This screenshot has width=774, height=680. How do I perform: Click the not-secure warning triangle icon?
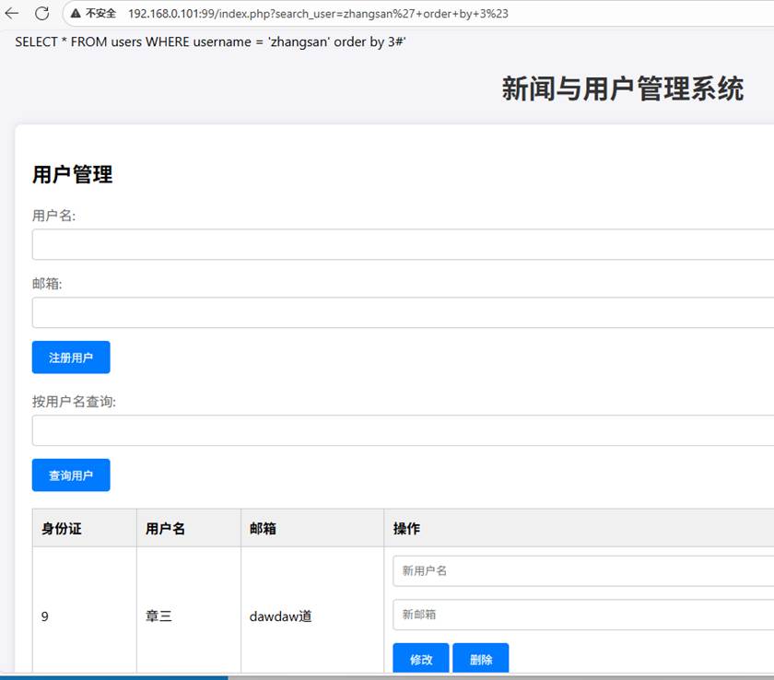tap(76, 13)
